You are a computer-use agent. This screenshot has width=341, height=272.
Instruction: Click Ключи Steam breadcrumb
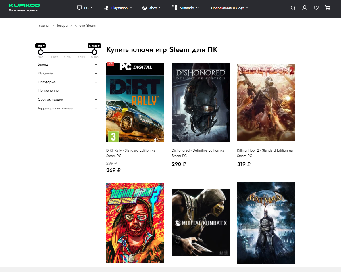[85, 26]
